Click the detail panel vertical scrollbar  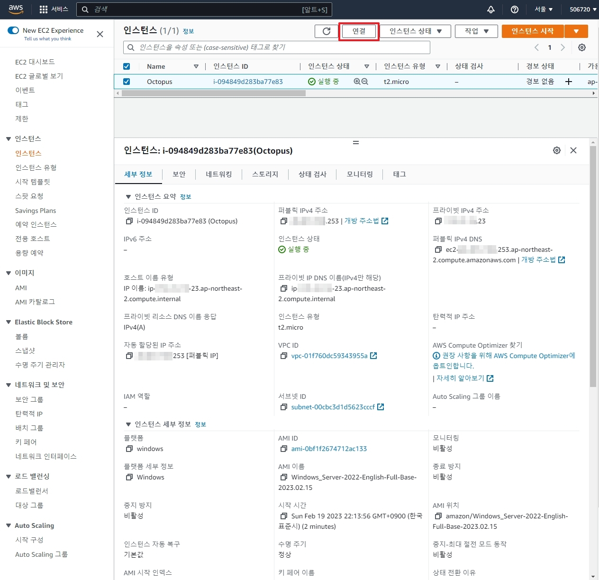pyautogui.click(x=593, y=267)
